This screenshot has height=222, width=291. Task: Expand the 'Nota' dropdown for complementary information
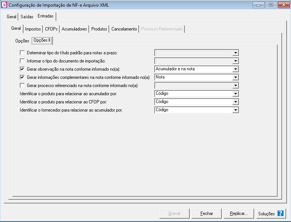point(235,77)
